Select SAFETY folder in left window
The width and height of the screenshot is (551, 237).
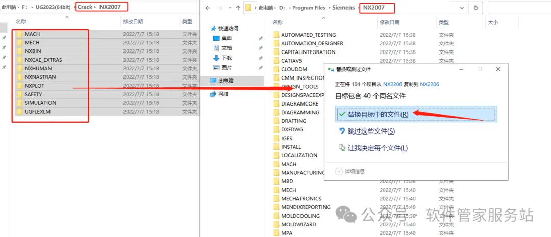tap(33, 94)
